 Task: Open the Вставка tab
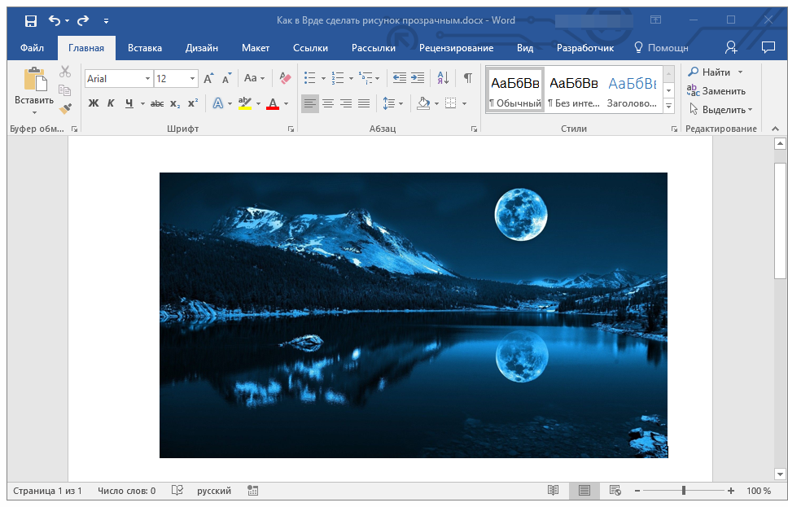(144, 48)
